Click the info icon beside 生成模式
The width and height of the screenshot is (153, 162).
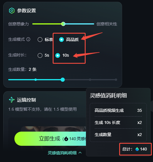pyautogui.click(x=28, y=39)
